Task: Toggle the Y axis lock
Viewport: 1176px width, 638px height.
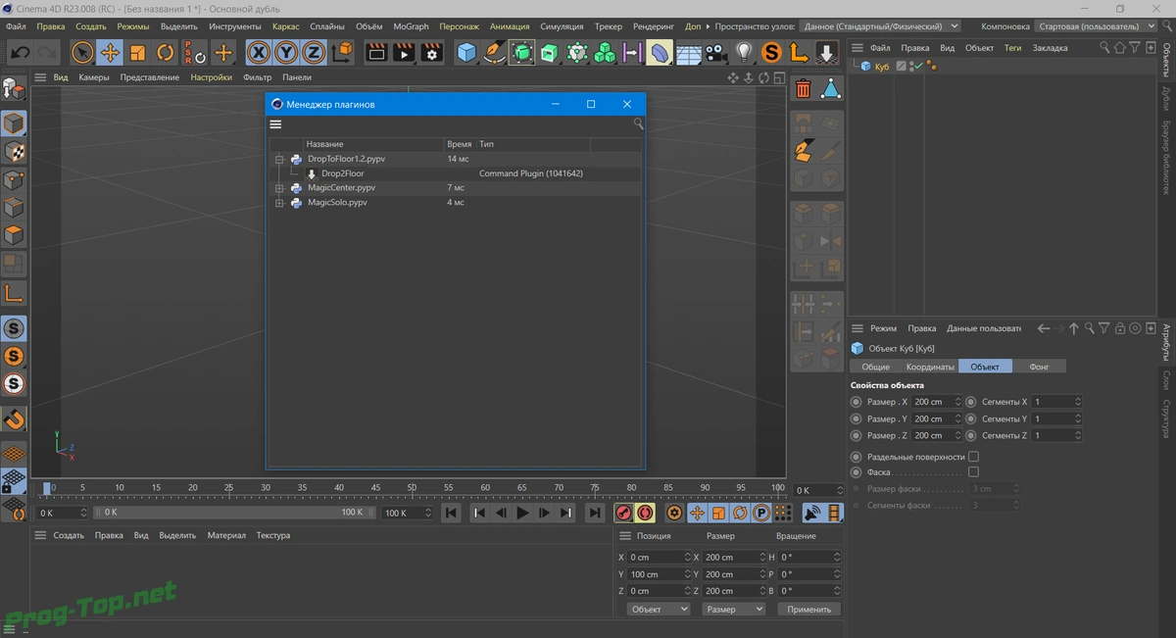Action: (x=286, y=52)
